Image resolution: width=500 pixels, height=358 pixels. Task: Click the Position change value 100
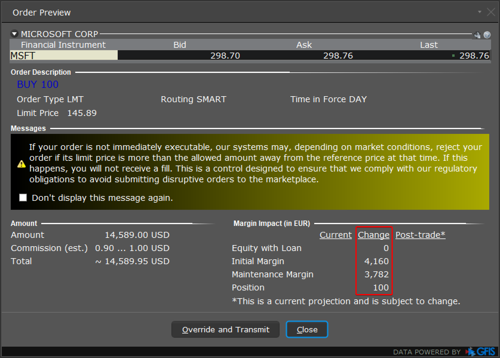coord(381,287)
